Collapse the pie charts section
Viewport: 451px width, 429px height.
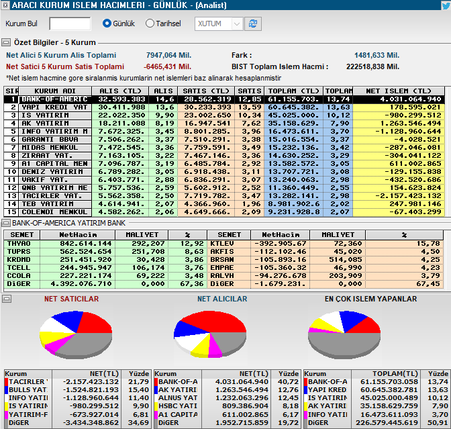coord(6,299)
